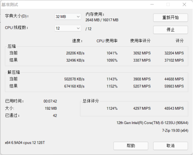Click the 解压缩 result rating 59983 MIPS
The width and height of the screenshot is (193, 155).
tap(174, 86)
